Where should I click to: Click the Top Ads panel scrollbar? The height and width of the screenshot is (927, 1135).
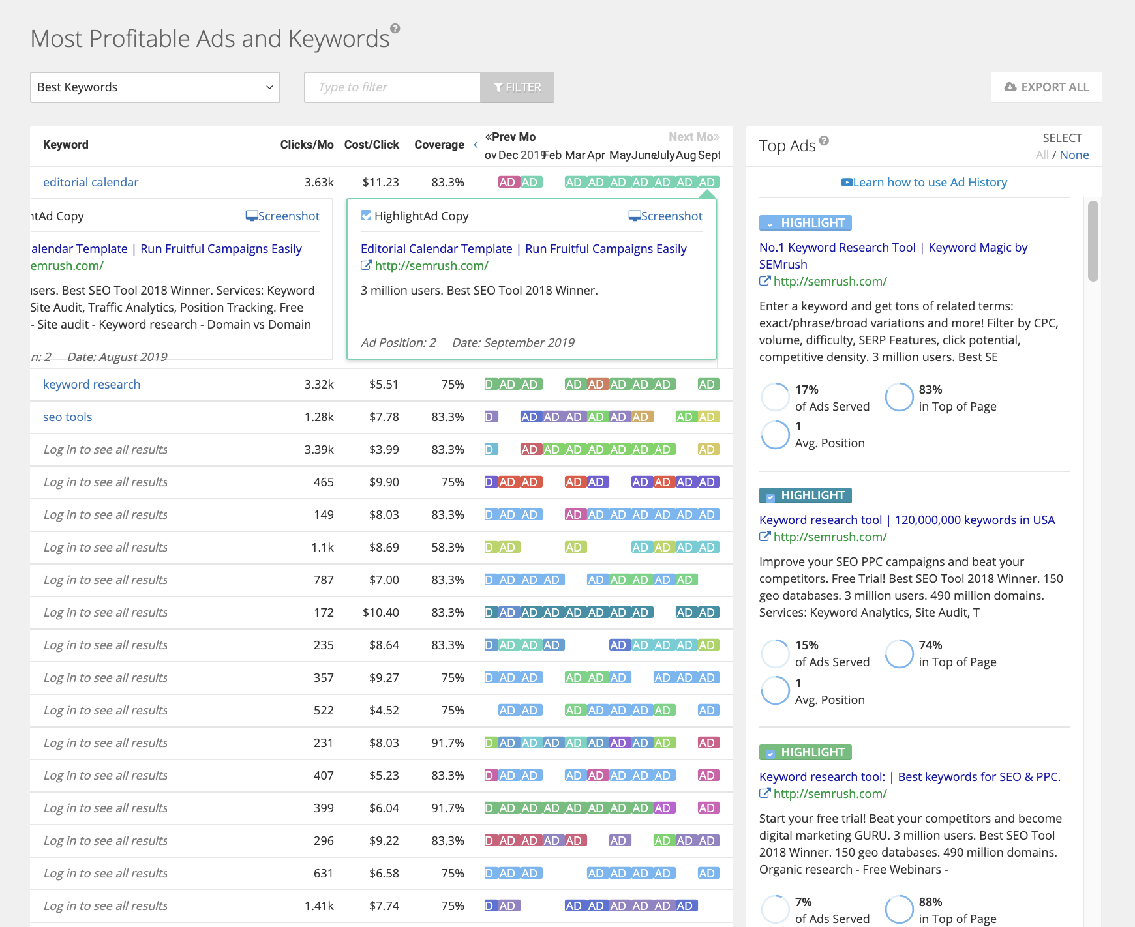[1093, 241]
